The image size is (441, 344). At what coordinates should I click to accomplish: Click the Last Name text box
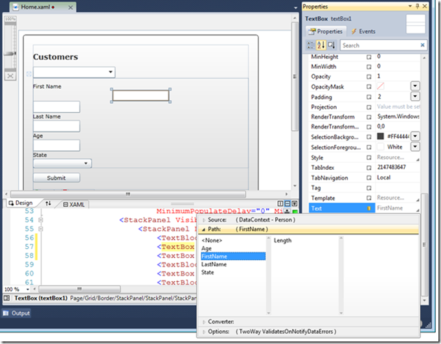(x=56, y=126)
